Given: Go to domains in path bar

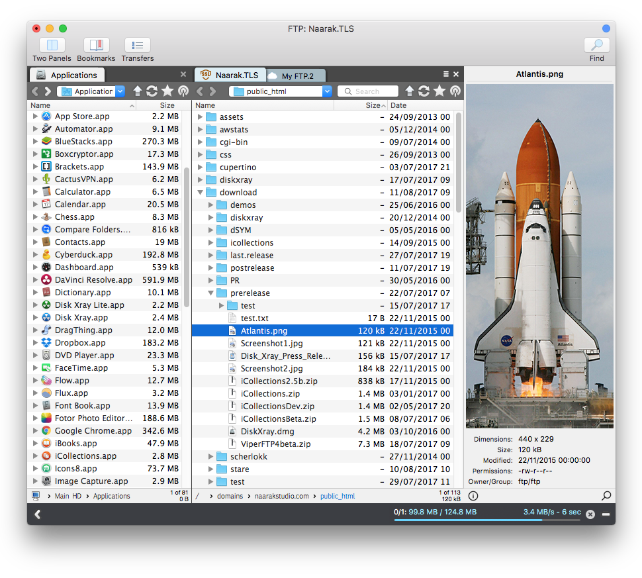Looking at the screenshot, I should 230,496.
